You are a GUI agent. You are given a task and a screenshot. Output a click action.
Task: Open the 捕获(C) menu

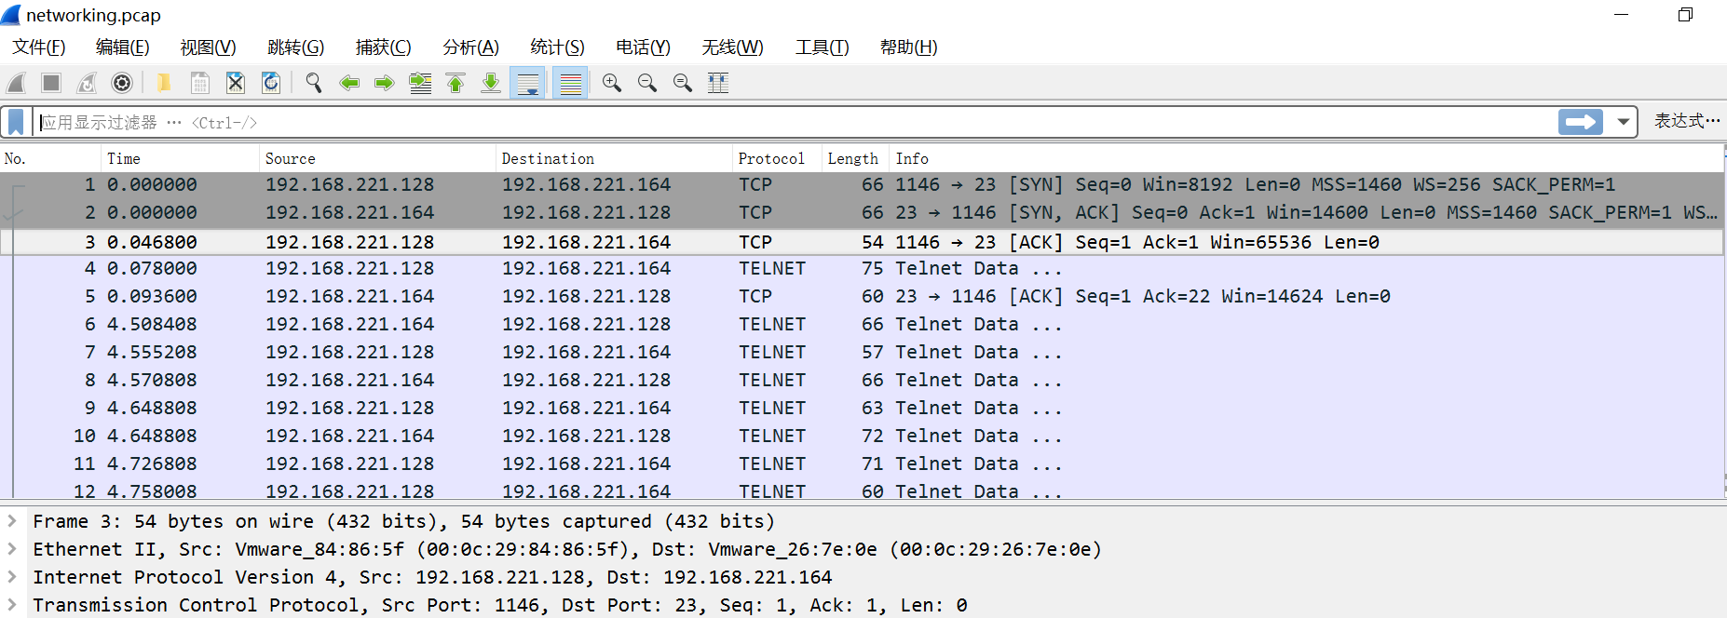point(383,47)
